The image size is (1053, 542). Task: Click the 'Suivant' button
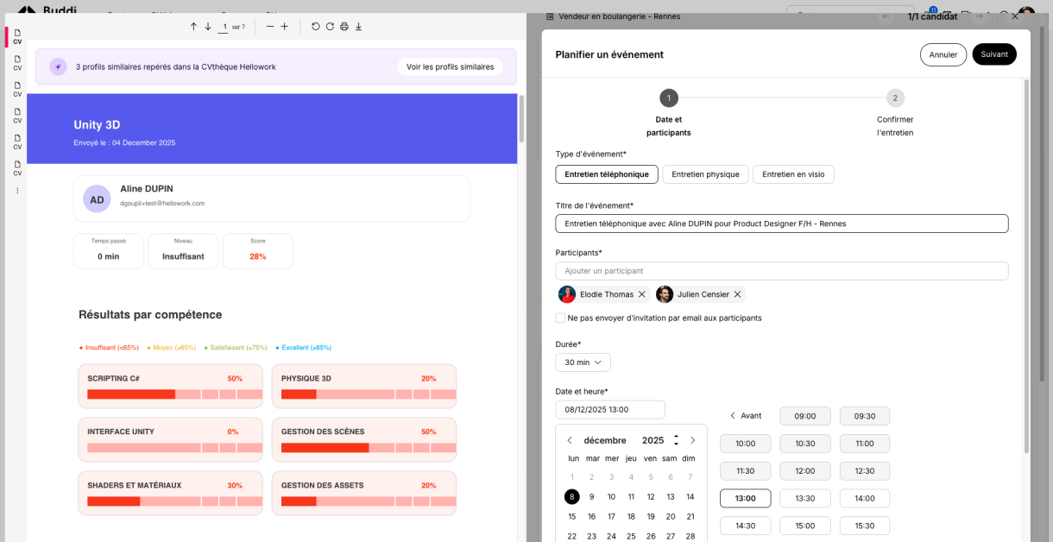(x=993, y=54)
